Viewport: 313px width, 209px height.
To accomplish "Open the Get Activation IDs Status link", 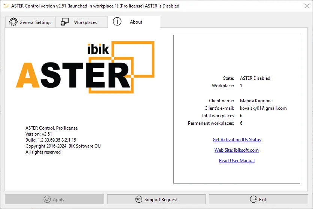I will 237,140.
